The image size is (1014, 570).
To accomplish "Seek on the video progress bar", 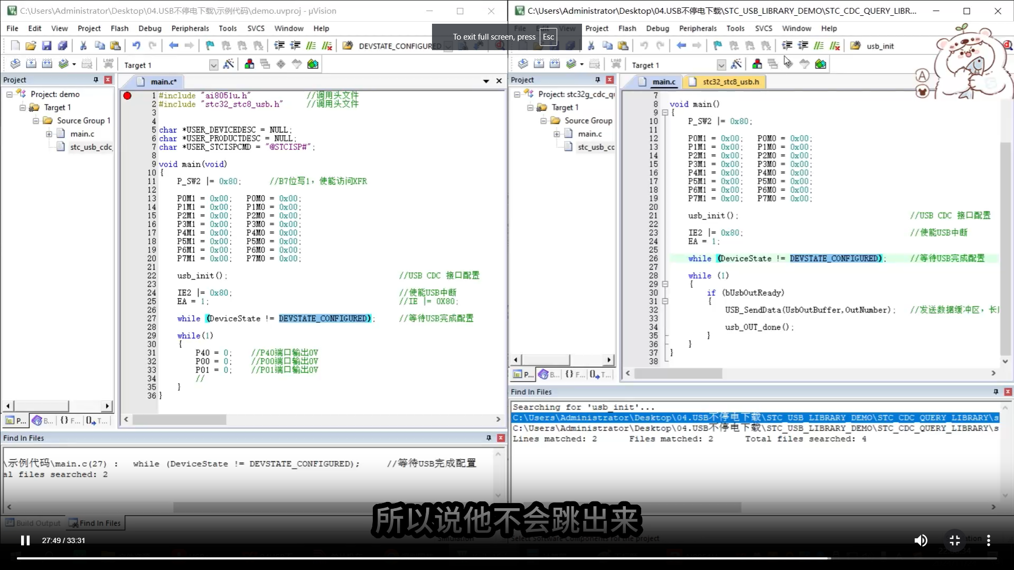I will 507,558.
